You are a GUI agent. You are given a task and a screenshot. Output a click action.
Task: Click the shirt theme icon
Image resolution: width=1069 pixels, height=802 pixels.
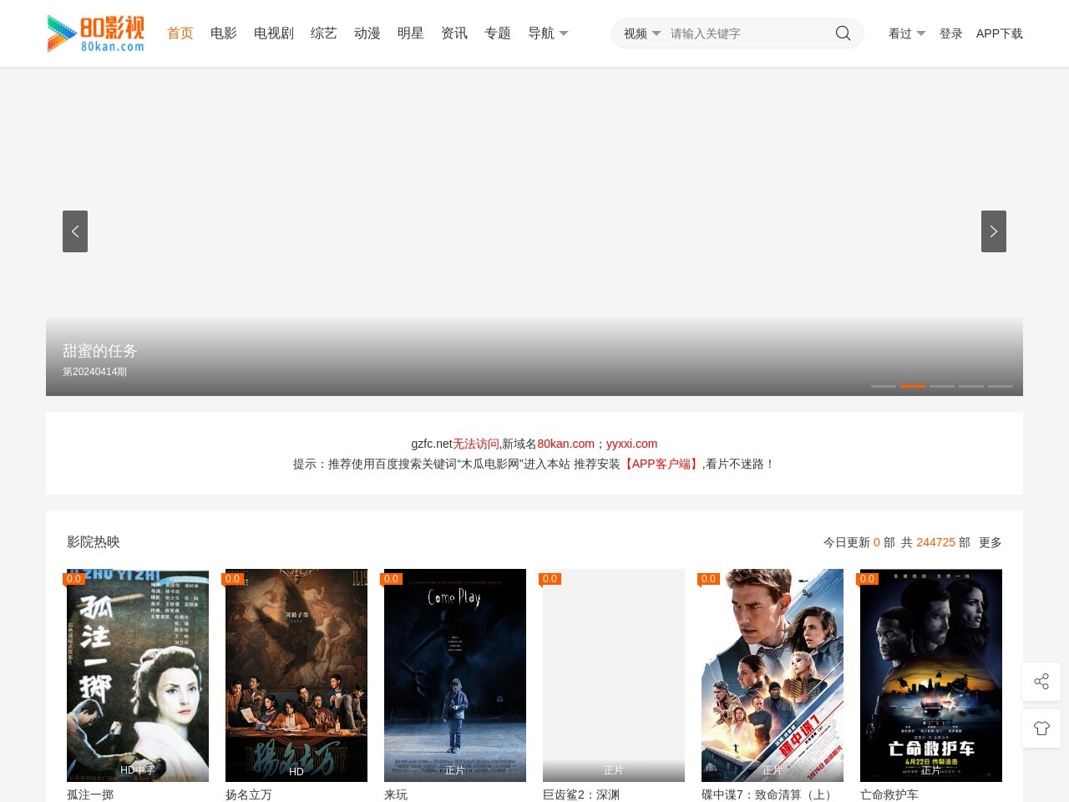(1041, 728)
